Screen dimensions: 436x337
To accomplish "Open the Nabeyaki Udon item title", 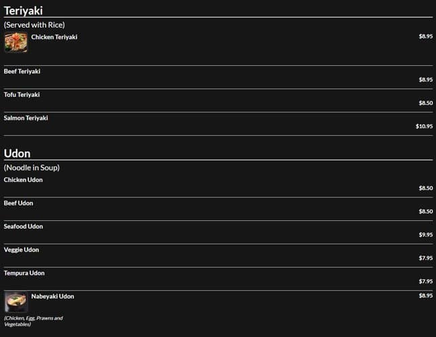I will pyautogui.click(x=53, y=296).
